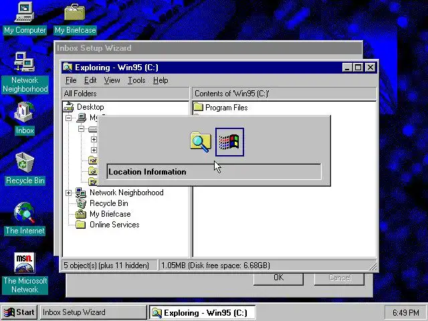
Task: Click the All Folders pane header
Action: (125, 94)
